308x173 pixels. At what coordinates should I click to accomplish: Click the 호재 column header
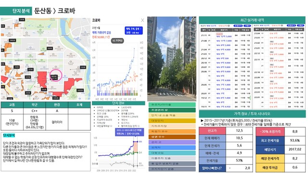click(79, 105)
